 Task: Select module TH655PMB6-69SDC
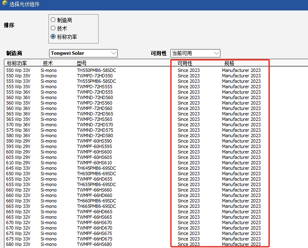pos(97,184)
